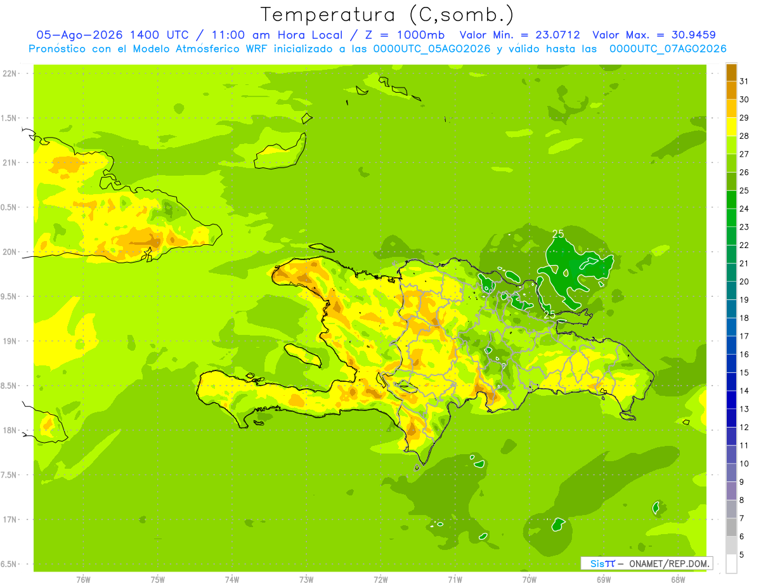Click "Valor Max. = 30.9459" in header
This screenshot has width=761, height=588.
[x=654, y=35]
